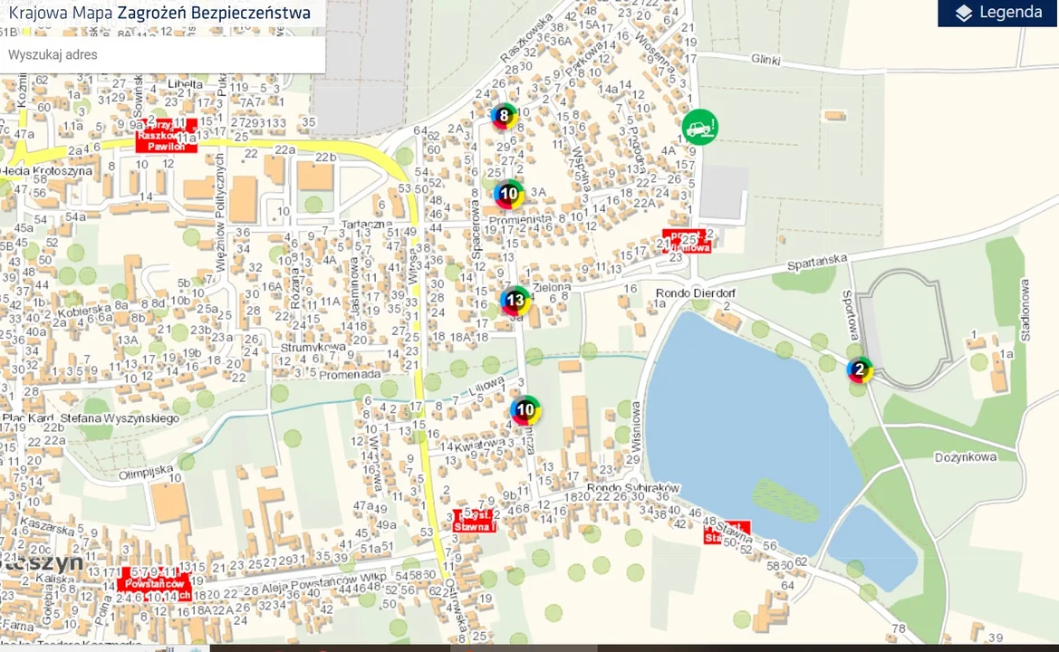Open the cluster marker 10 near Liliowa
1059x652 pixels.
click(525, 409)
